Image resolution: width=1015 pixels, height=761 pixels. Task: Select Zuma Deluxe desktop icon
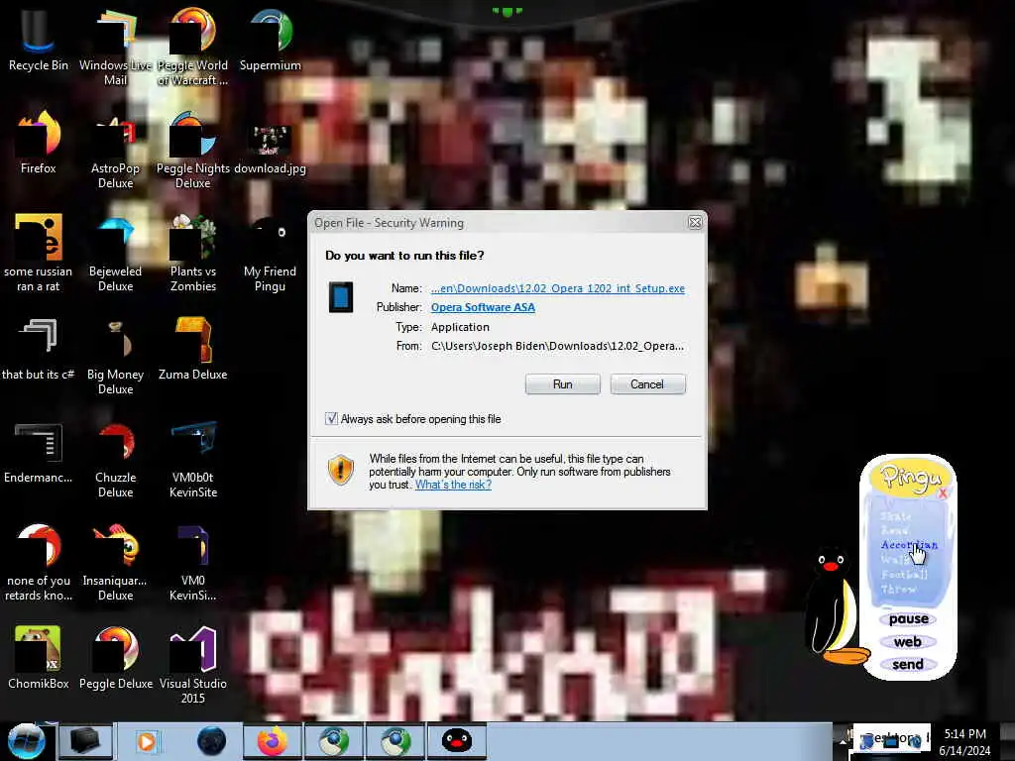(192, 348)
